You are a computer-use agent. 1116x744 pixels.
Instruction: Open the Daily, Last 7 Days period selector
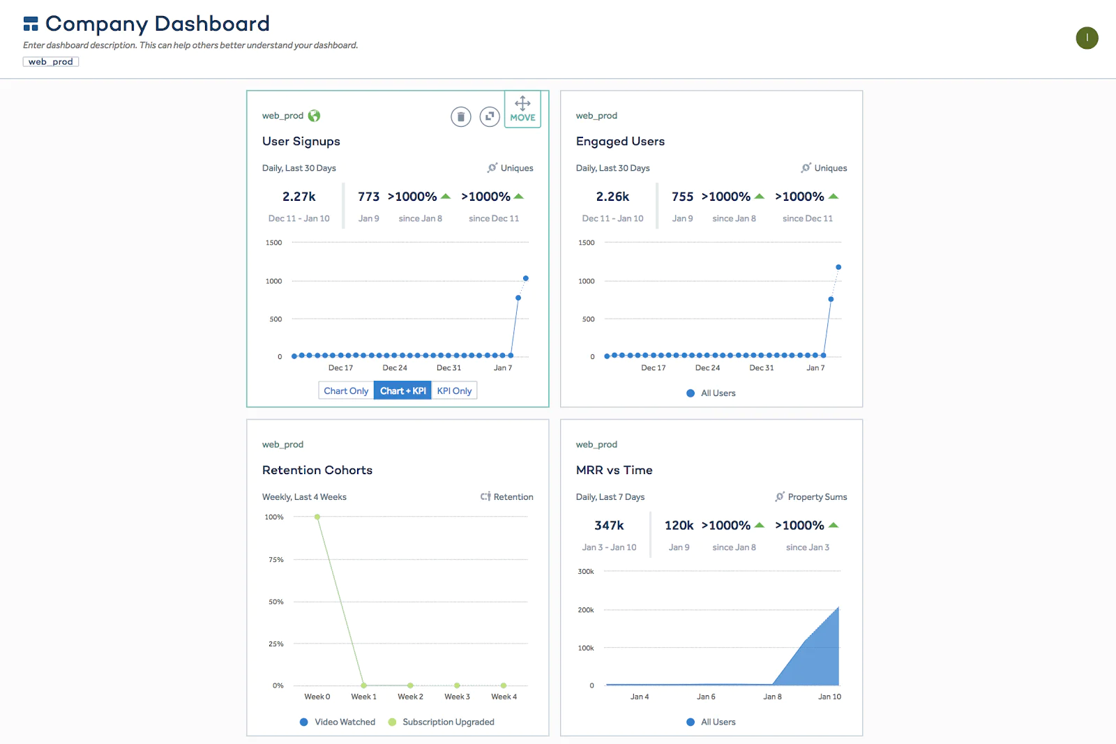611,496
